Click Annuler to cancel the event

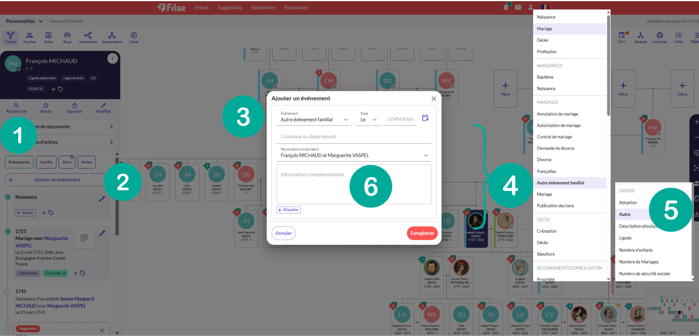click(283, 233)
